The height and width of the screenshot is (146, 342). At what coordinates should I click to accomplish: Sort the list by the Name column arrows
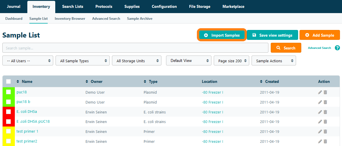pos(18,81)
